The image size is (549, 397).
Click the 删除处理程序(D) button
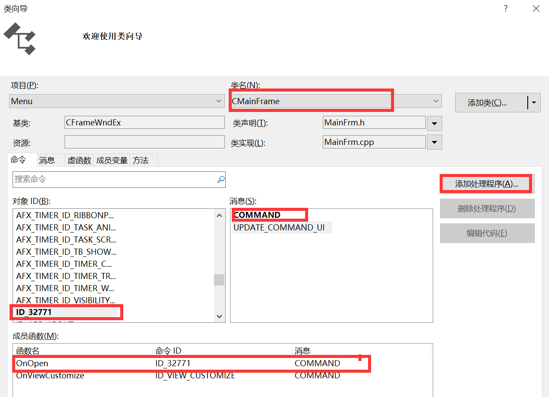click(x=487, y=208)
